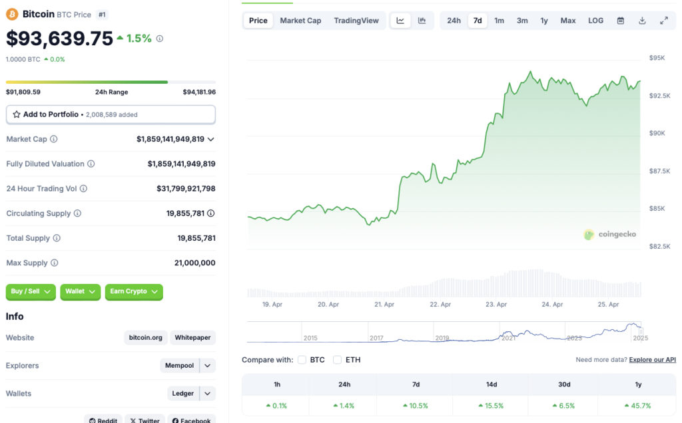
Task: Select the TradingView chart tab
Action: click(x=356, y=21)
